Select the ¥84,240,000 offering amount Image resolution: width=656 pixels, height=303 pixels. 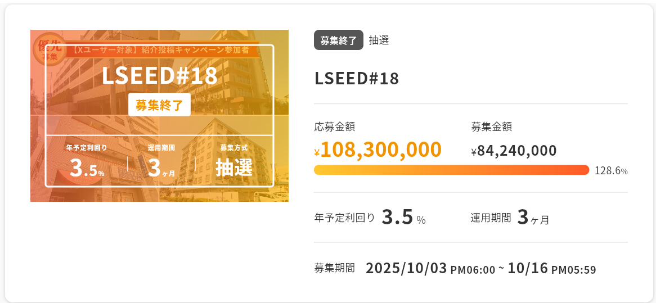pyautogui.click(x=514, y=151)
